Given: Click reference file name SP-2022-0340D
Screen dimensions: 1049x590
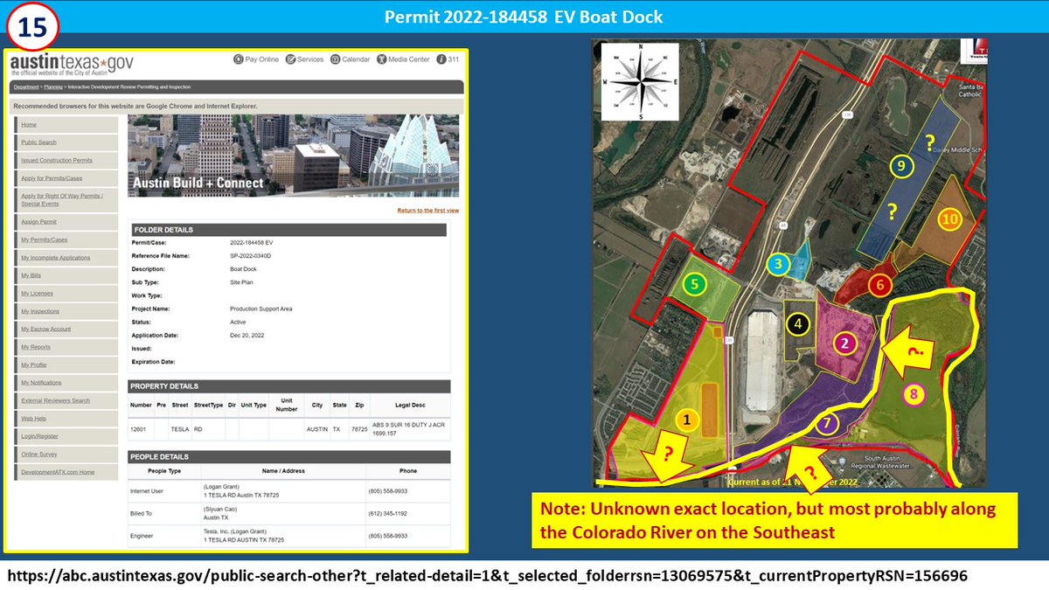Looking at the screenshot, I should tap(251, 255).
